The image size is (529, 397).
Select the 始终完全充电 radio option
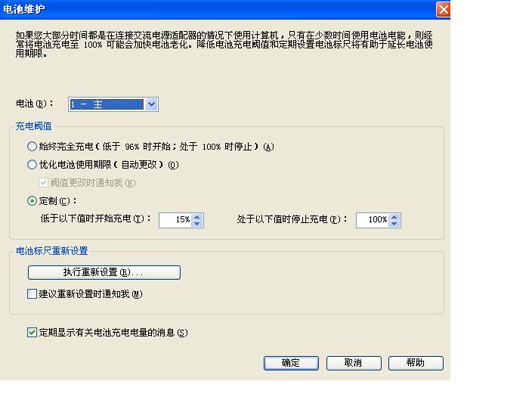pyautogui.click(x=32, y=146)
